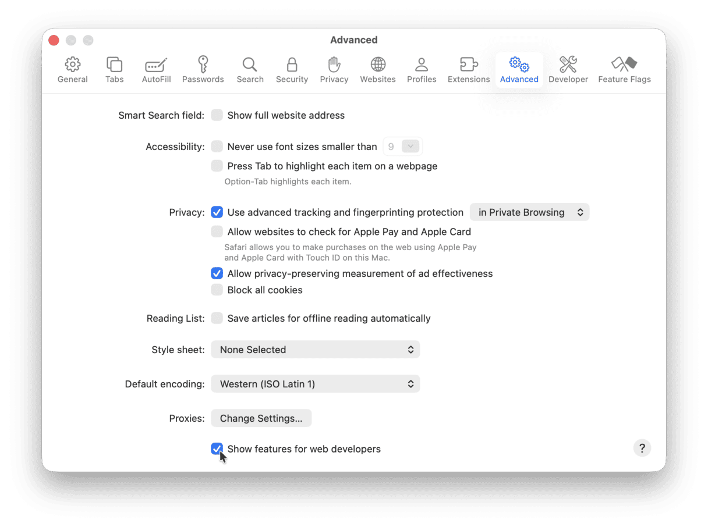Enable Show full website address
The width and height of the screenshot is (708, 527).
[x=217, y=115]
